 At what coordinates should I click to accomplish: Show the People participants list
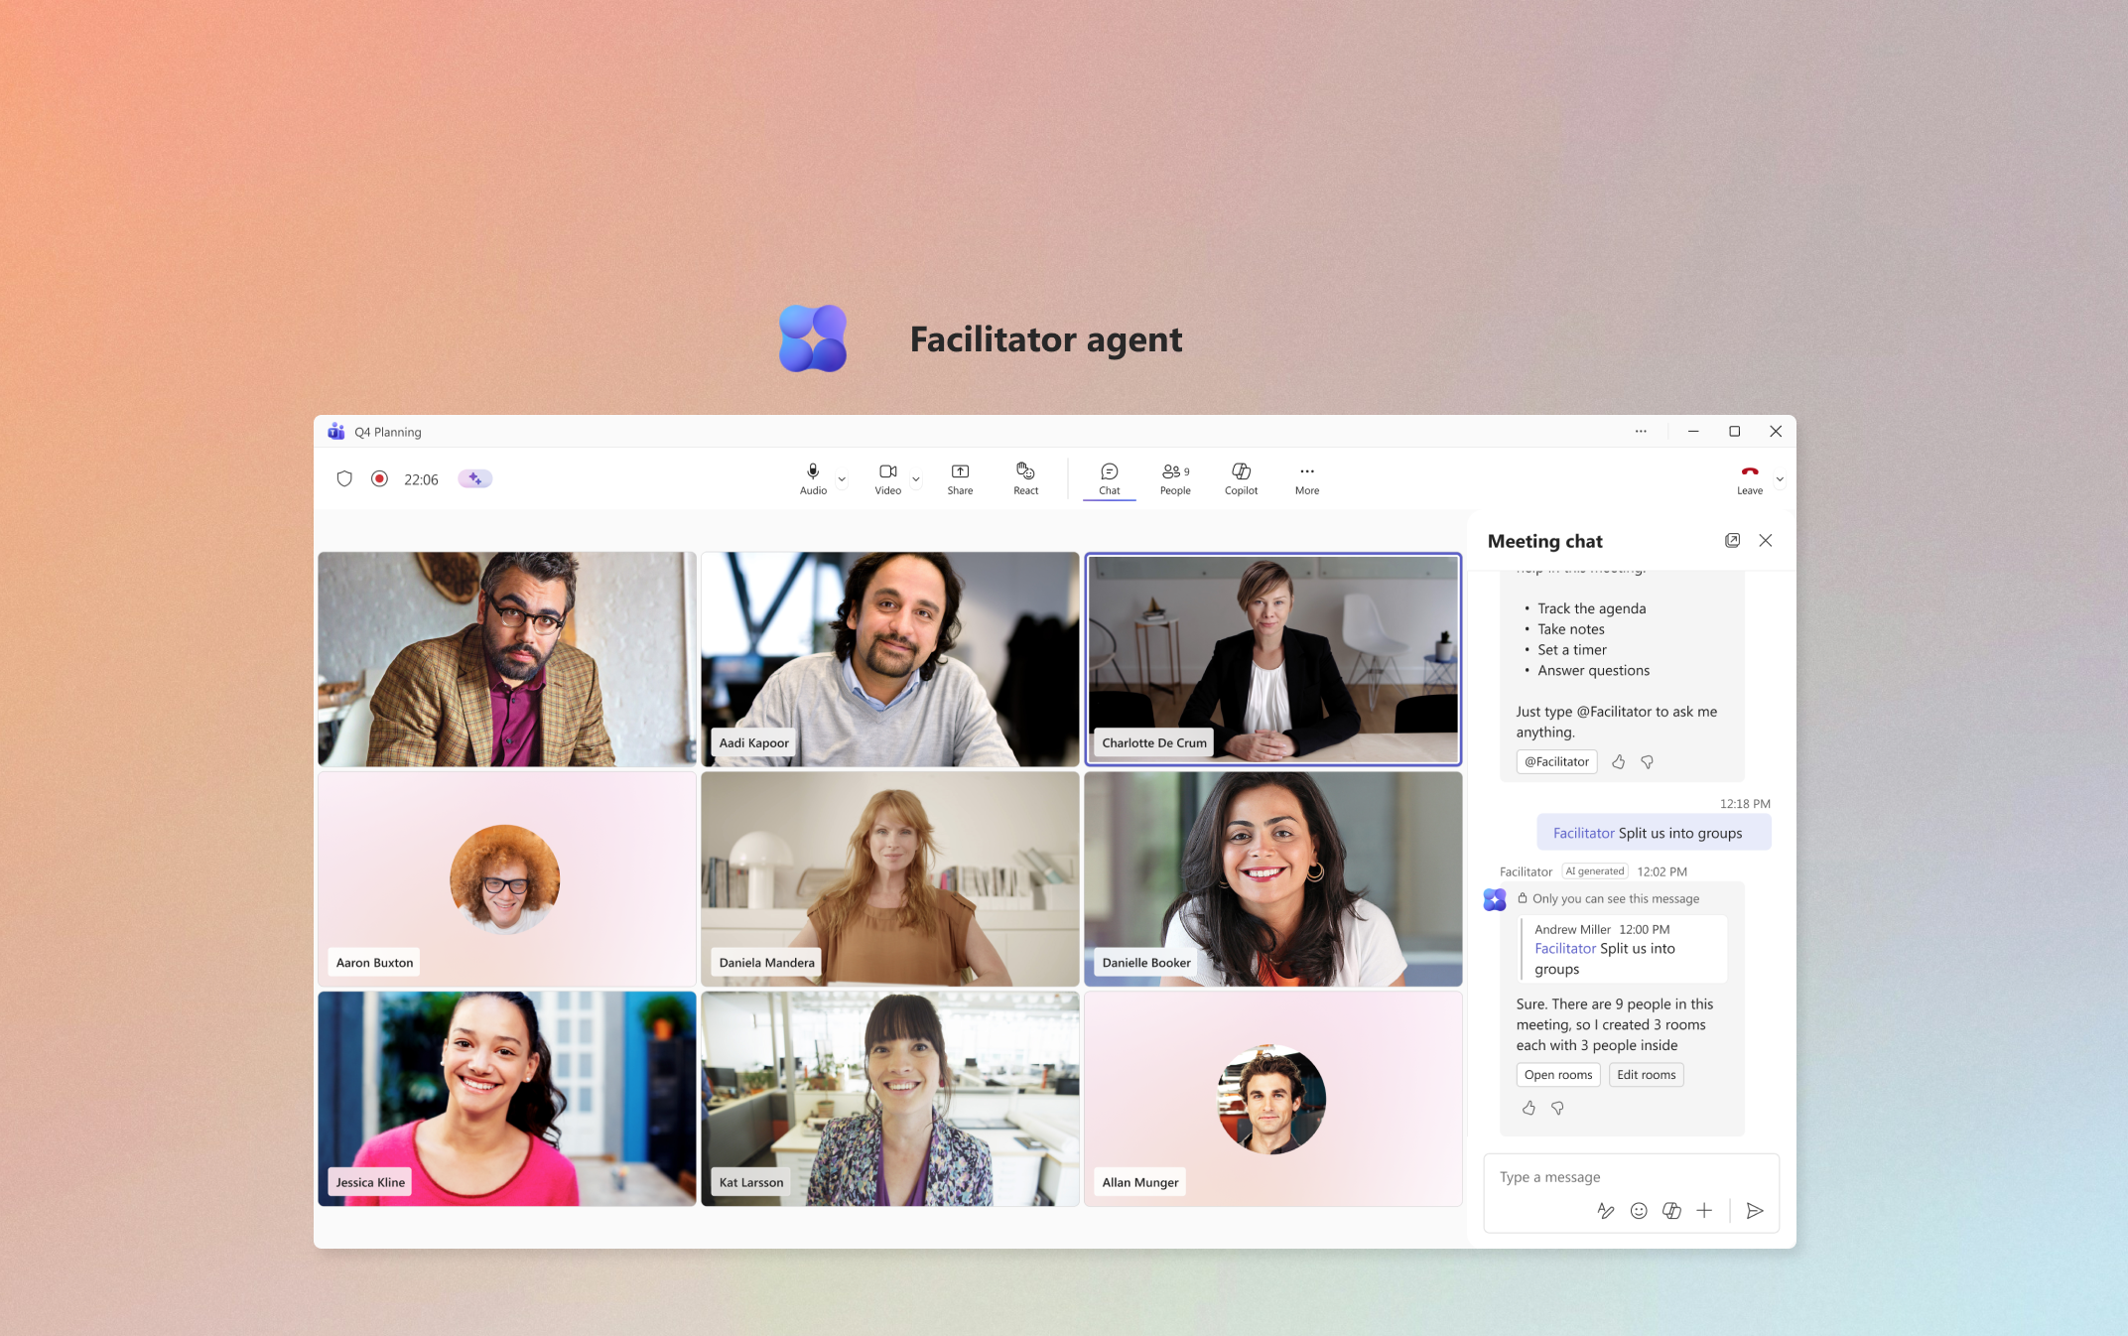(1175, 478)
